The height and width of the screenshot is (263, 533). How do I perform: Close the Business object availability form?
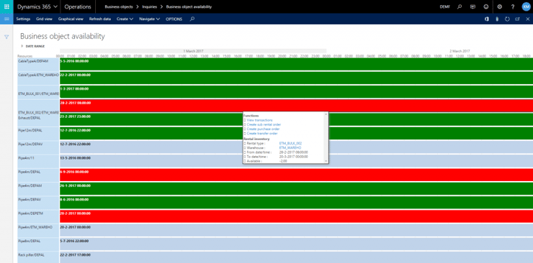527,19
